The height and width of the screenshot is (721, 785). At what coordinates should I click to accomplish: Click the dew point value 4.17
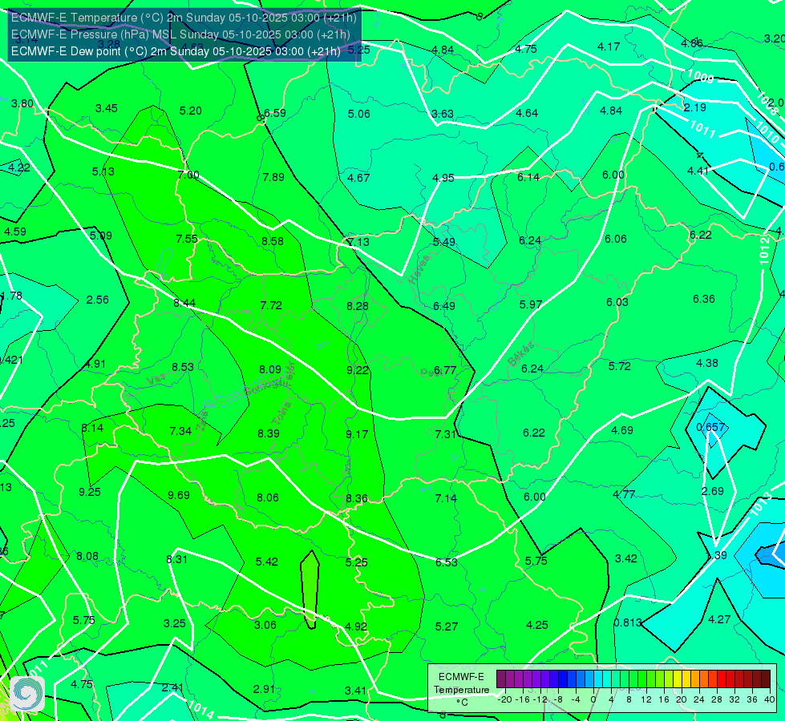click(x=609, y=46)
